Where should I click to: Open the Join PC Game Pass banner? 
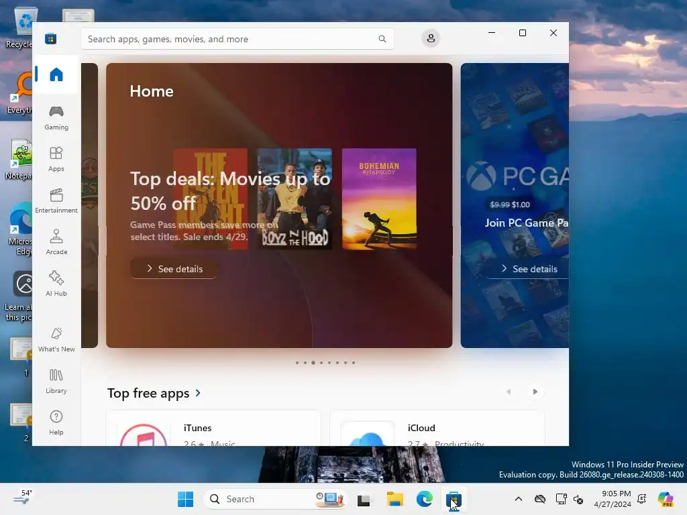[515, 205]
